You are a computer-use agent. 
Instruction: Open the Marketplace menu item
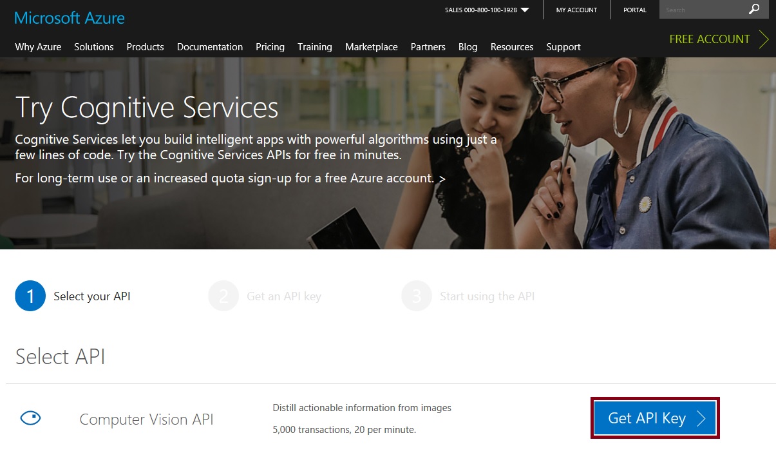coord(371,47)
